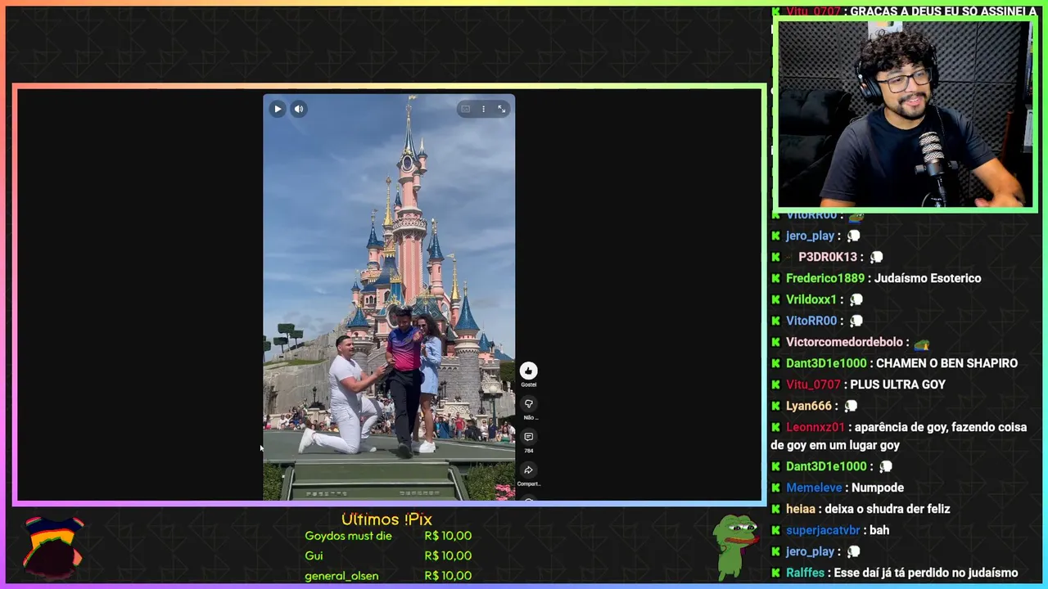
Task: Click the message 'Judaísmo Esoterico'
Action: click(928, 278)
